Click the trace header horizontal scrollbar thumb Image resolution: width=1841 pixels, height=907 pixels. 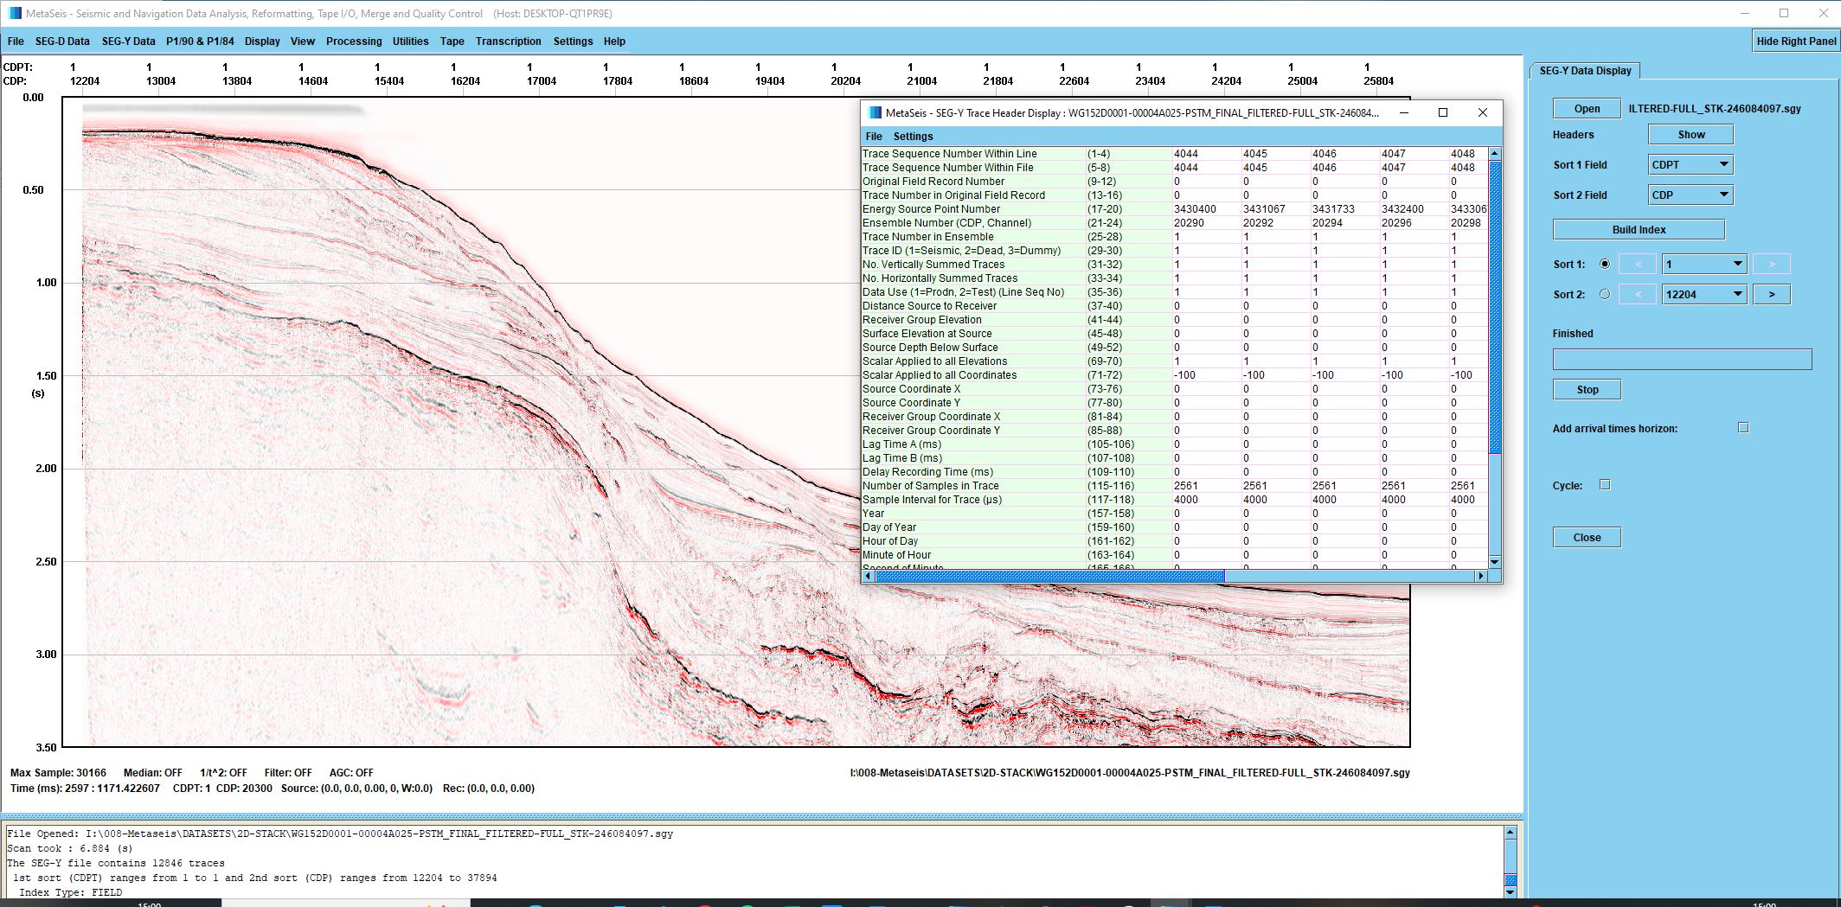coord(1049,576)
